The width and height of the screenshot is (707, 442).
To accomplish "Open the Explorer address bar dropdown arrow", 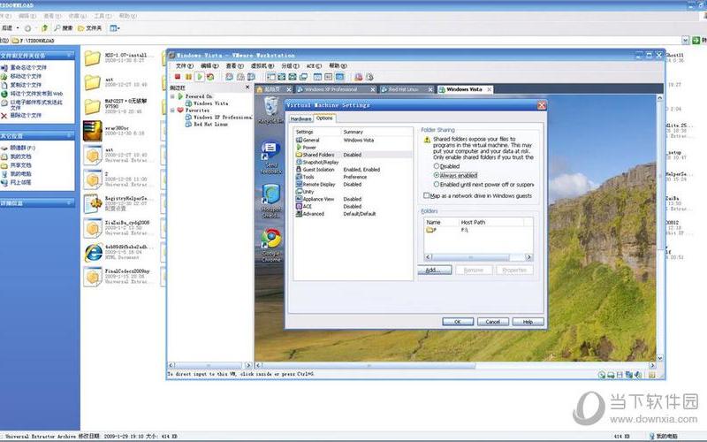I will pos(685,41).
